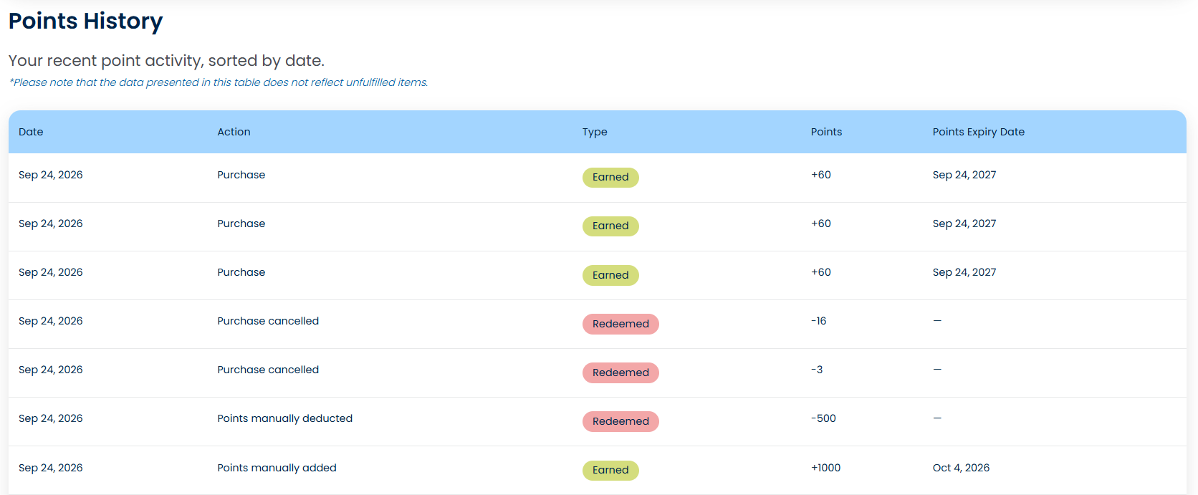Click the "Redeemed" badge in the -16 row
Image resolution: width=1198 pixels, height=495 pixels.
pos(620,324)
